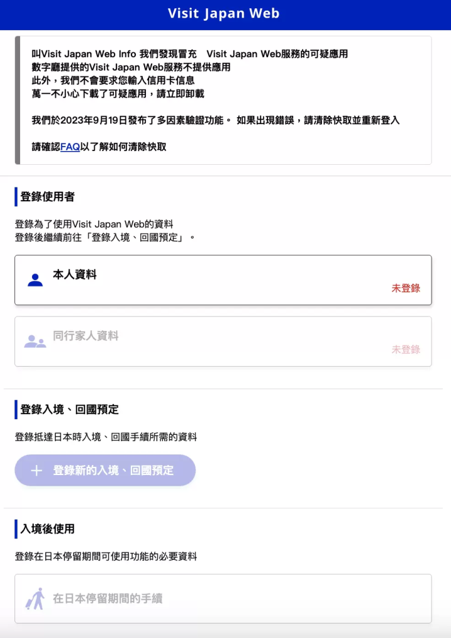451x638 pixels.
Task: Click the person icon for 本人資料
Action: pyautogui.click(x=35, y=280)
